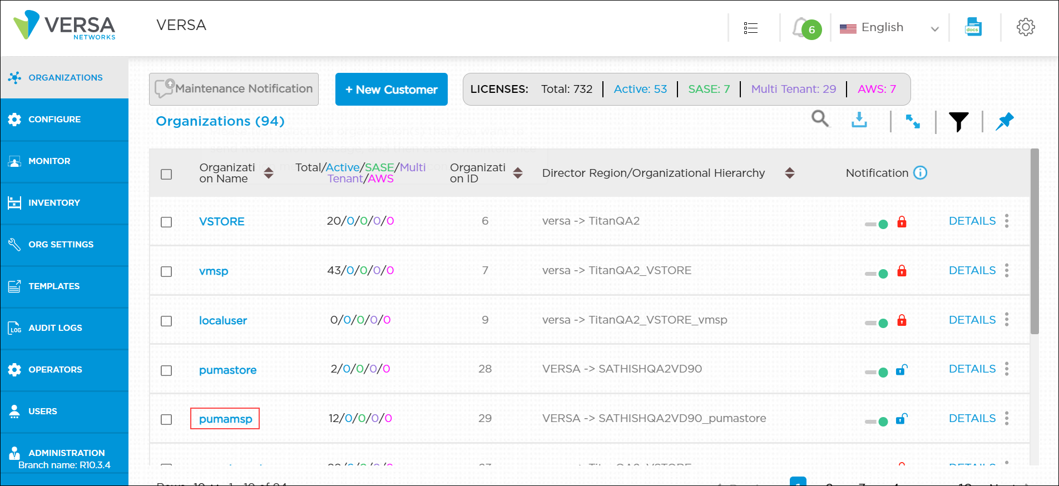
Task: Click the vertical scrollbar of the table
Action: click(x=1035, y=242)
